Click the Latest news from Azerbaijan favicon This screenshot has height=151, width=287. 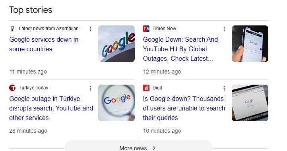point(12,29)
